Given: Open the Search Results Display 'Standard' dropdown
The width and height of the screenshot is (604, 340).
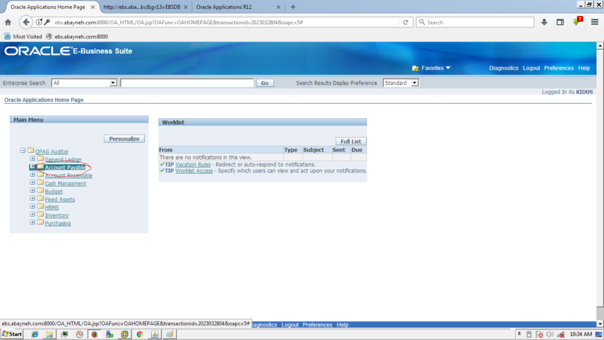Looking at the screenshot, I should 401,83.
